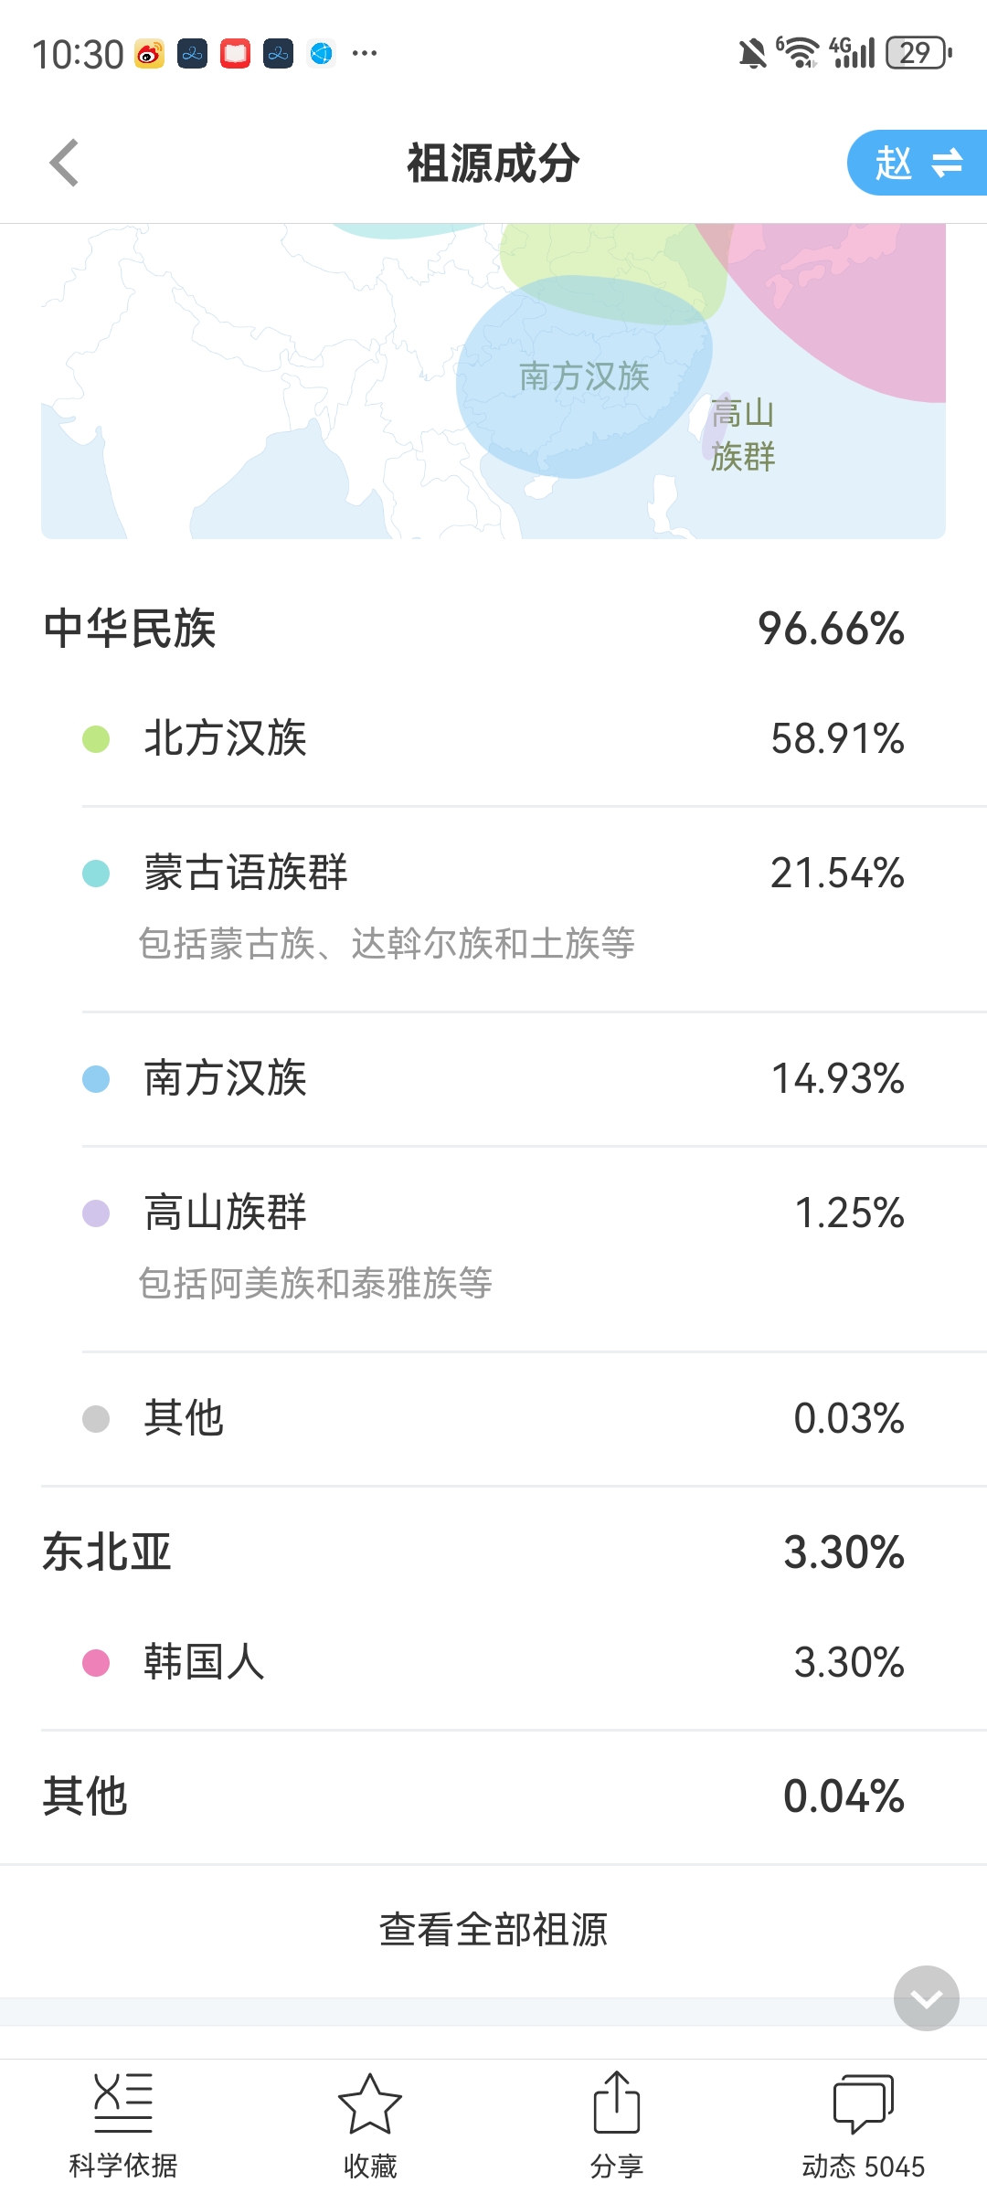Viewport: 987px width, 2193px height.
Task: Tap the bottom 其他 0.04% category row
Action: coord(493,1796)
